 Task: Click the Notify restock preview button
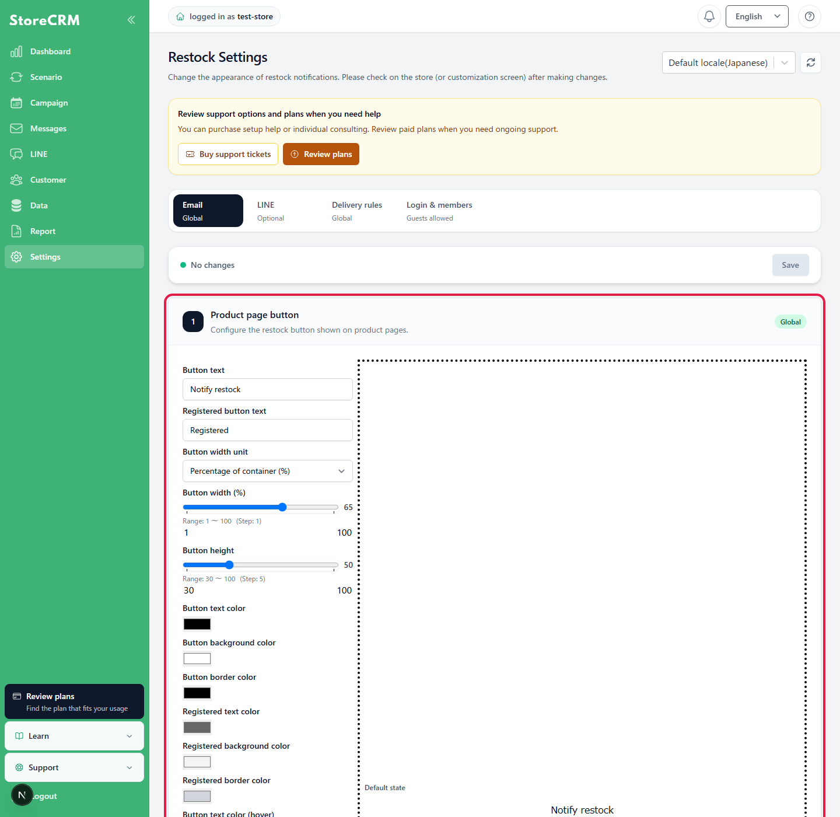click(x=582, y=810)
